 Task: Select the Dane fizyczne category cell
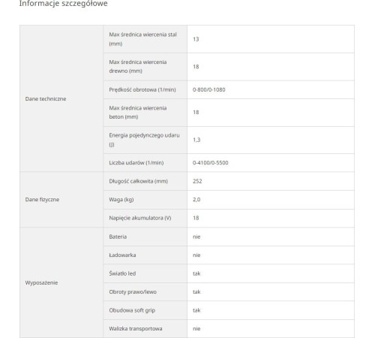[x=61, y=200]
